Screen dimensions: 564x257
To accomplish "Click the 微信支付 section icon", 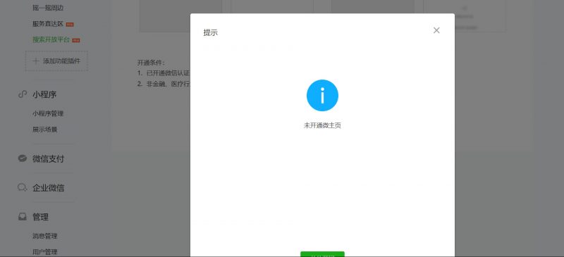I will pos(23,158).
